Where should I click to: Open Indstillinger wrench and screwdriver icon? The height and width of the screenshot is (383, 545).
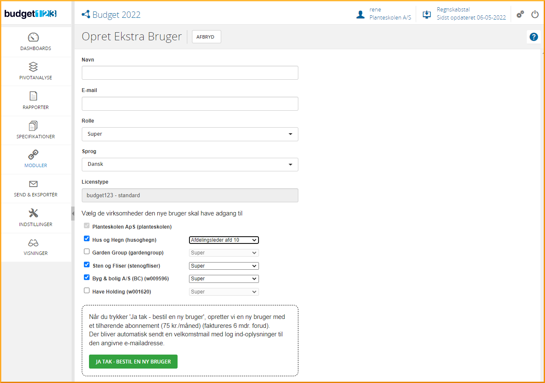coord(33,213)
